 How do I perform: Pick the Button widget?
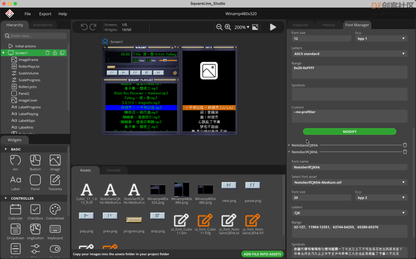click(x=35, y=163)
